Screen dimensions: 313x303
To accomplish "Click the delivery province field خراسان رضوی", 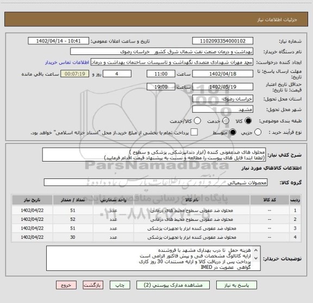I will tap(223, 99).
